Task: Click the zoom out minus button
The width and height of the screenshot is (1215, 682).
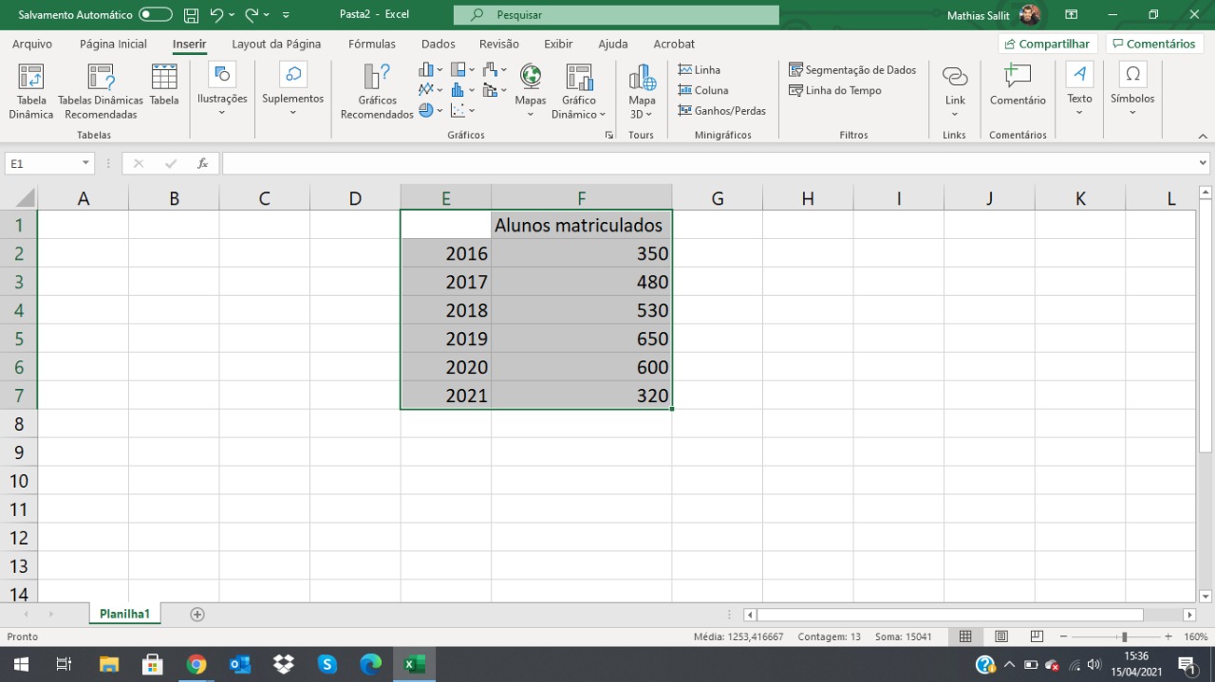Action: point(1063,636)
